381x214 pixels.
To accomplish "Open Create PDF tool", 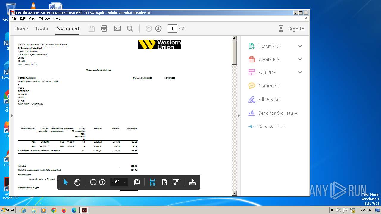I will pos(269,59).
